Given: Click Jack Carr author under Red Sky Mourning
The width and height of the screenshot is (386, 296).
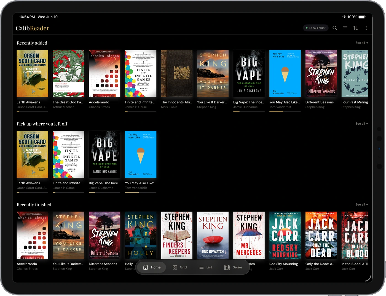Looking at the screenshot, I should pyautogui.click(x=276, y=269).
